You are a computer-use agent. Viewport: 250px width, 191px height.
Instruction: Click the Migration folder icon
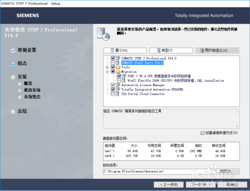[x=118, y=72]
